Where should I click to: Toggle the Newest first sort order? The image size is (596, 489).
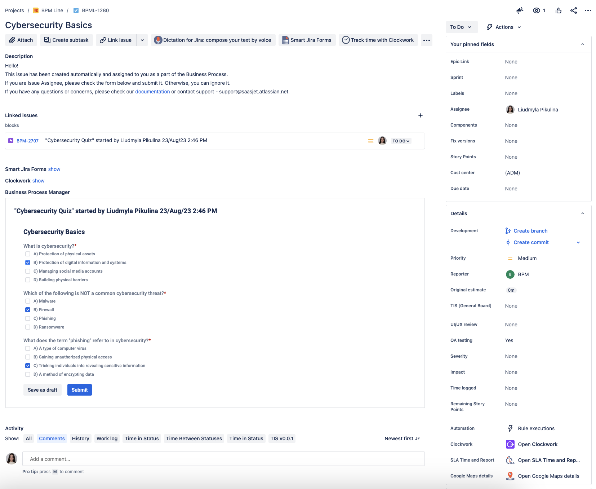coord(402,439)
